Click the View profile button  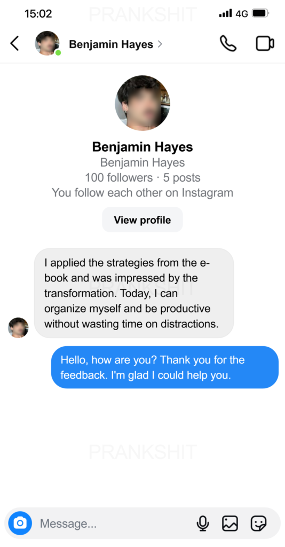142,220
